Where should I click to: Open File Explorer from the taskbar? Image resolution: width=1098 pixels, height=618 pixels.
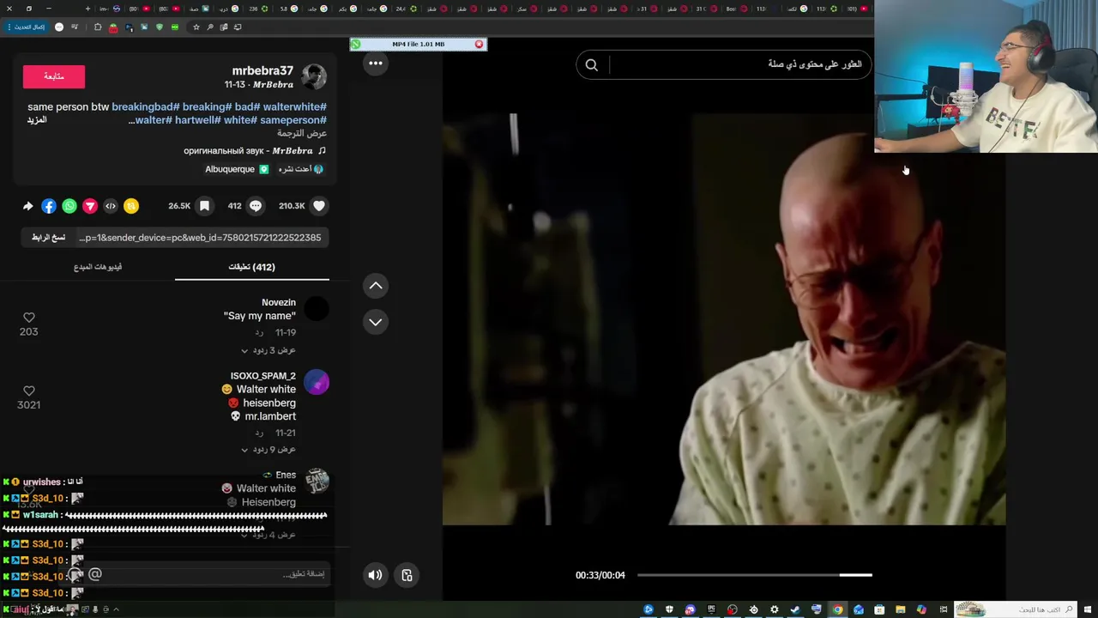click(x=901, y=609)
